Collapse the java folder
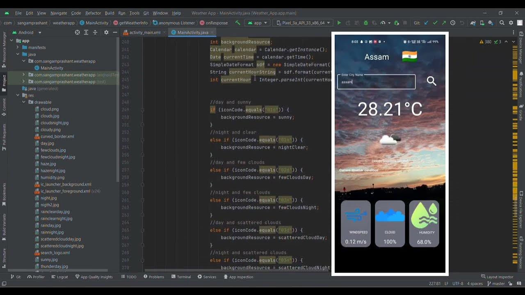The height and width of the screenshot is (295, 525). (x=18, y=54)
